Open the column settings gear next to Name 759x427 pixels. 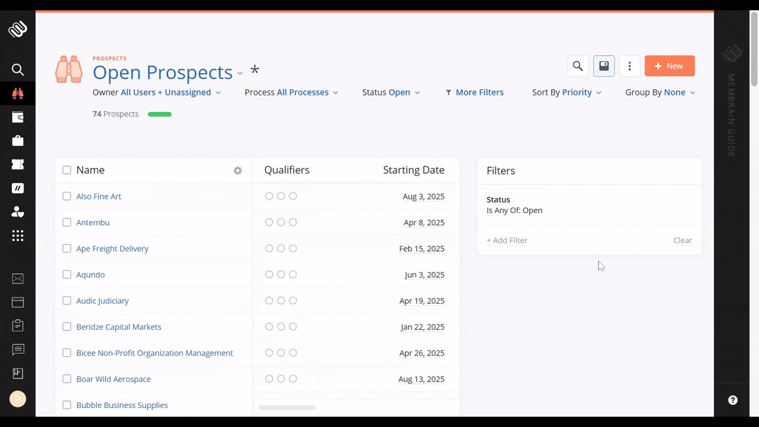pyautogui.click(x=237, y=170)
